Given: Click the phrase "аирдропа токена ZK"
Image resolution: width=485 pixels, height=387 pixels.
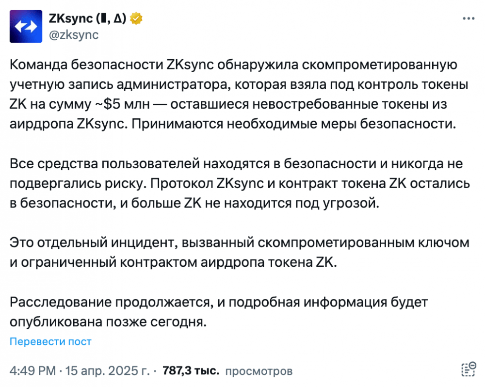Looking at the screenshot, I should pyautogui.click(x=269, y=263).
